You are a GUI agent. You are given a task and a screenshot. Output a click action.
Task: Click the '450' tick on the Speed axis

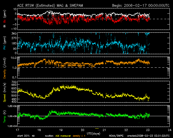click(x=14, y=99)
